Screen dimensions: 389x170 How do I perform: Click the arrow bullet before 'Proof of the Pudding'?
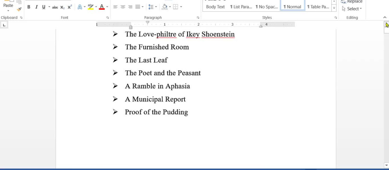115,112
